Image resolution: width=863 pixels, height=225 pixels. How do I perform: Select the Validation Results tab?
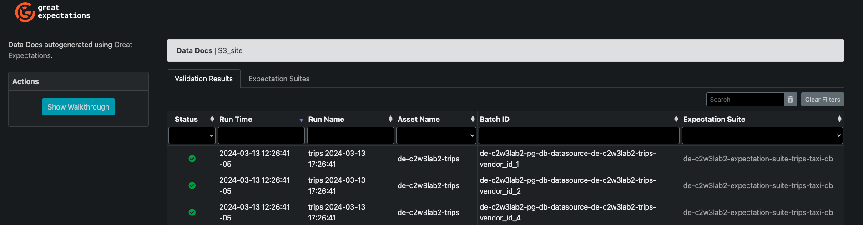(203, 79)
